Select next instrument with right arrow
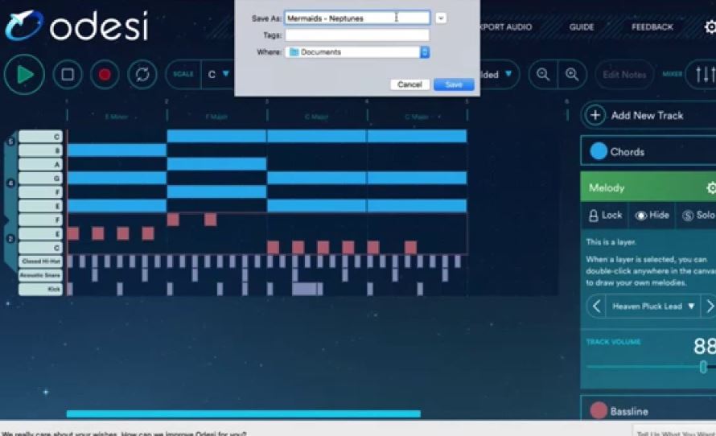Viewport: 716px width, 436px height. coord(709,306)
